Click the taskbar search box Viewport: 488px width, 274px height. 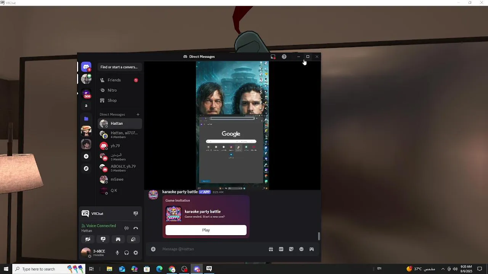click(48, 269)
